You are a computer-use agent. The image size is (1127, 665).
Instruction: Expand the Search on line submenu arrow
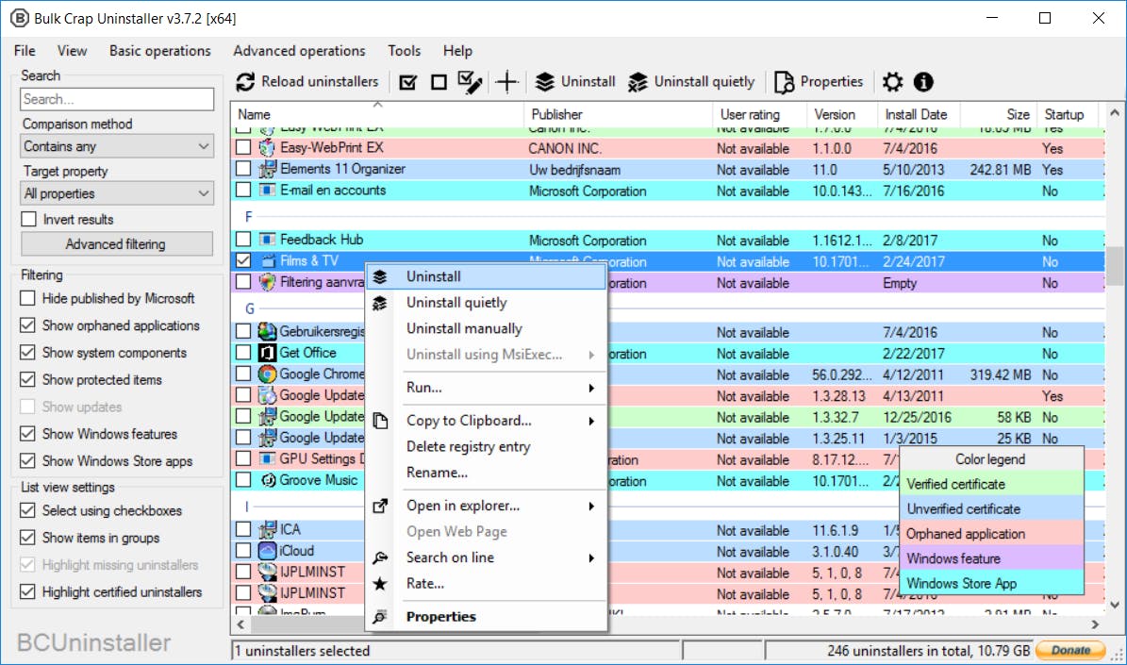tap(591, 557)
